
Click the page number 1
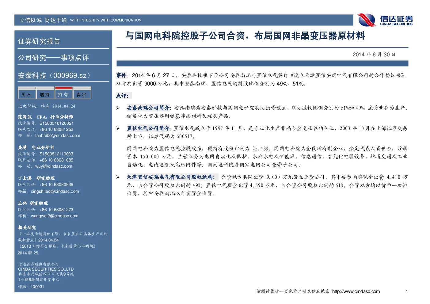tap(407, 291)
